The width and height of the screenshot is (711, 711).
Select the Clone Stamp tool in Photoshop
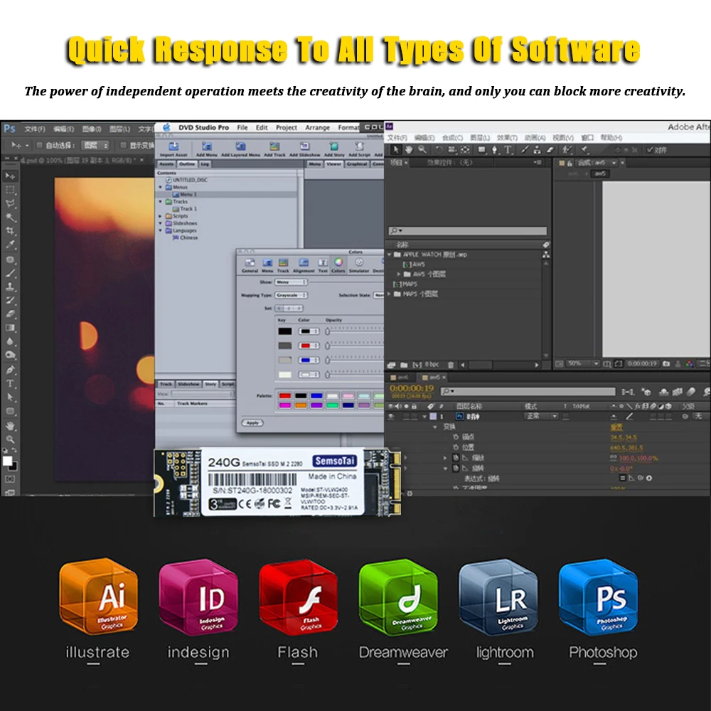click(x=10, y=287)
